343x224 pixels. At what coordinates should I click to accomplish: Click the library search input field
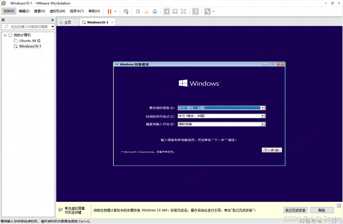29,27
